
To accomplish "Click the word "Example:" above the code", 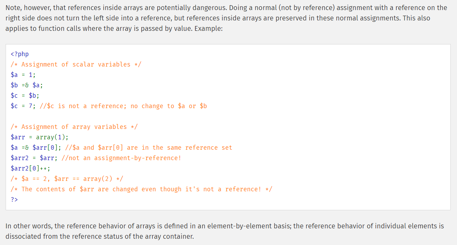I will pyautogui.click(x=209, y=28).
